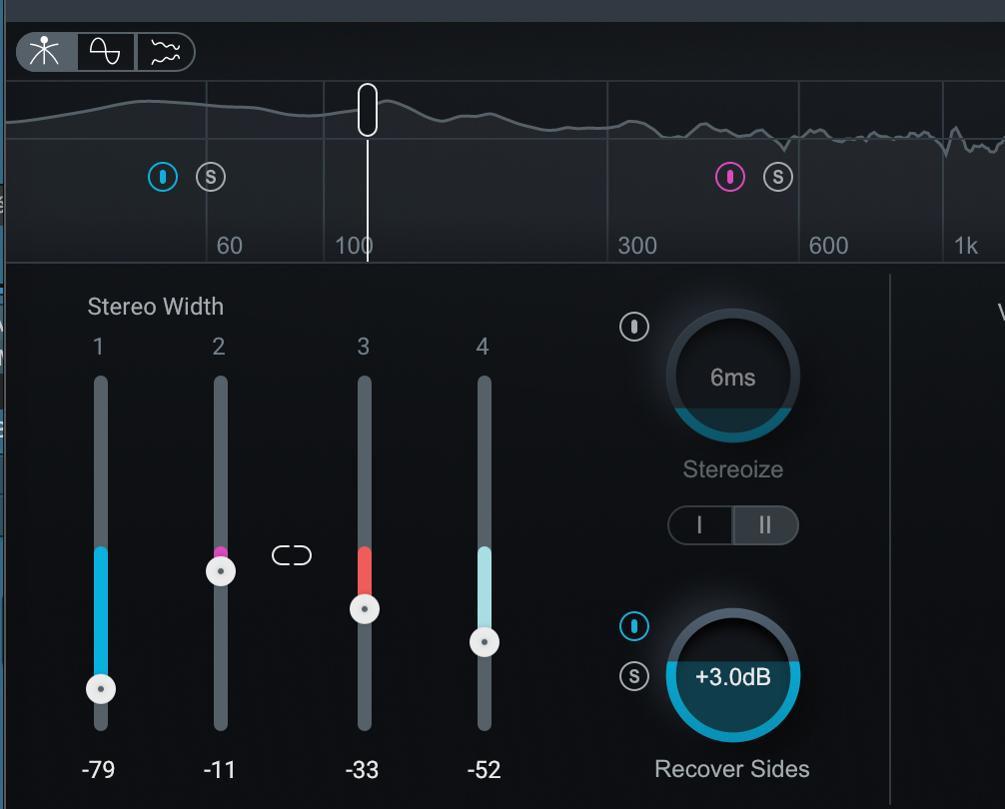
Task: Click the band 3 width value -33
Action: point(362,769)
